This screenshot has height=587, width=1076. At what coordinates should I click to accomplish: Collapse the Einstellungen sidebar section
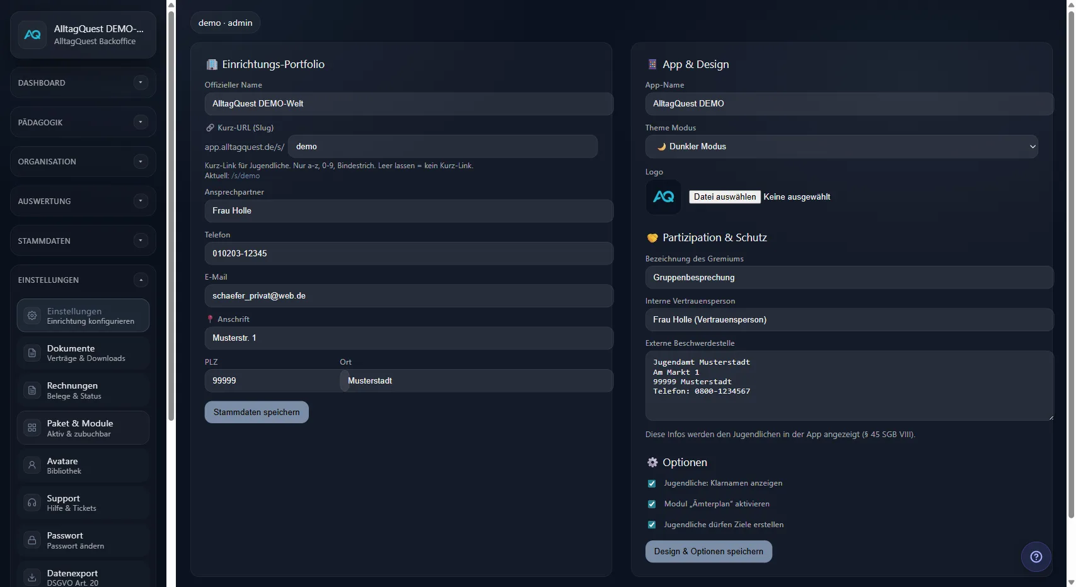[x=141, y=280]
